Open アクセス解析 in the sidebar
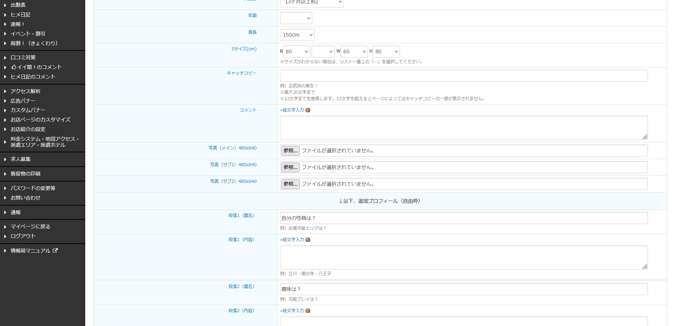The height and width of the screenshot is (326, 676). 26,91
